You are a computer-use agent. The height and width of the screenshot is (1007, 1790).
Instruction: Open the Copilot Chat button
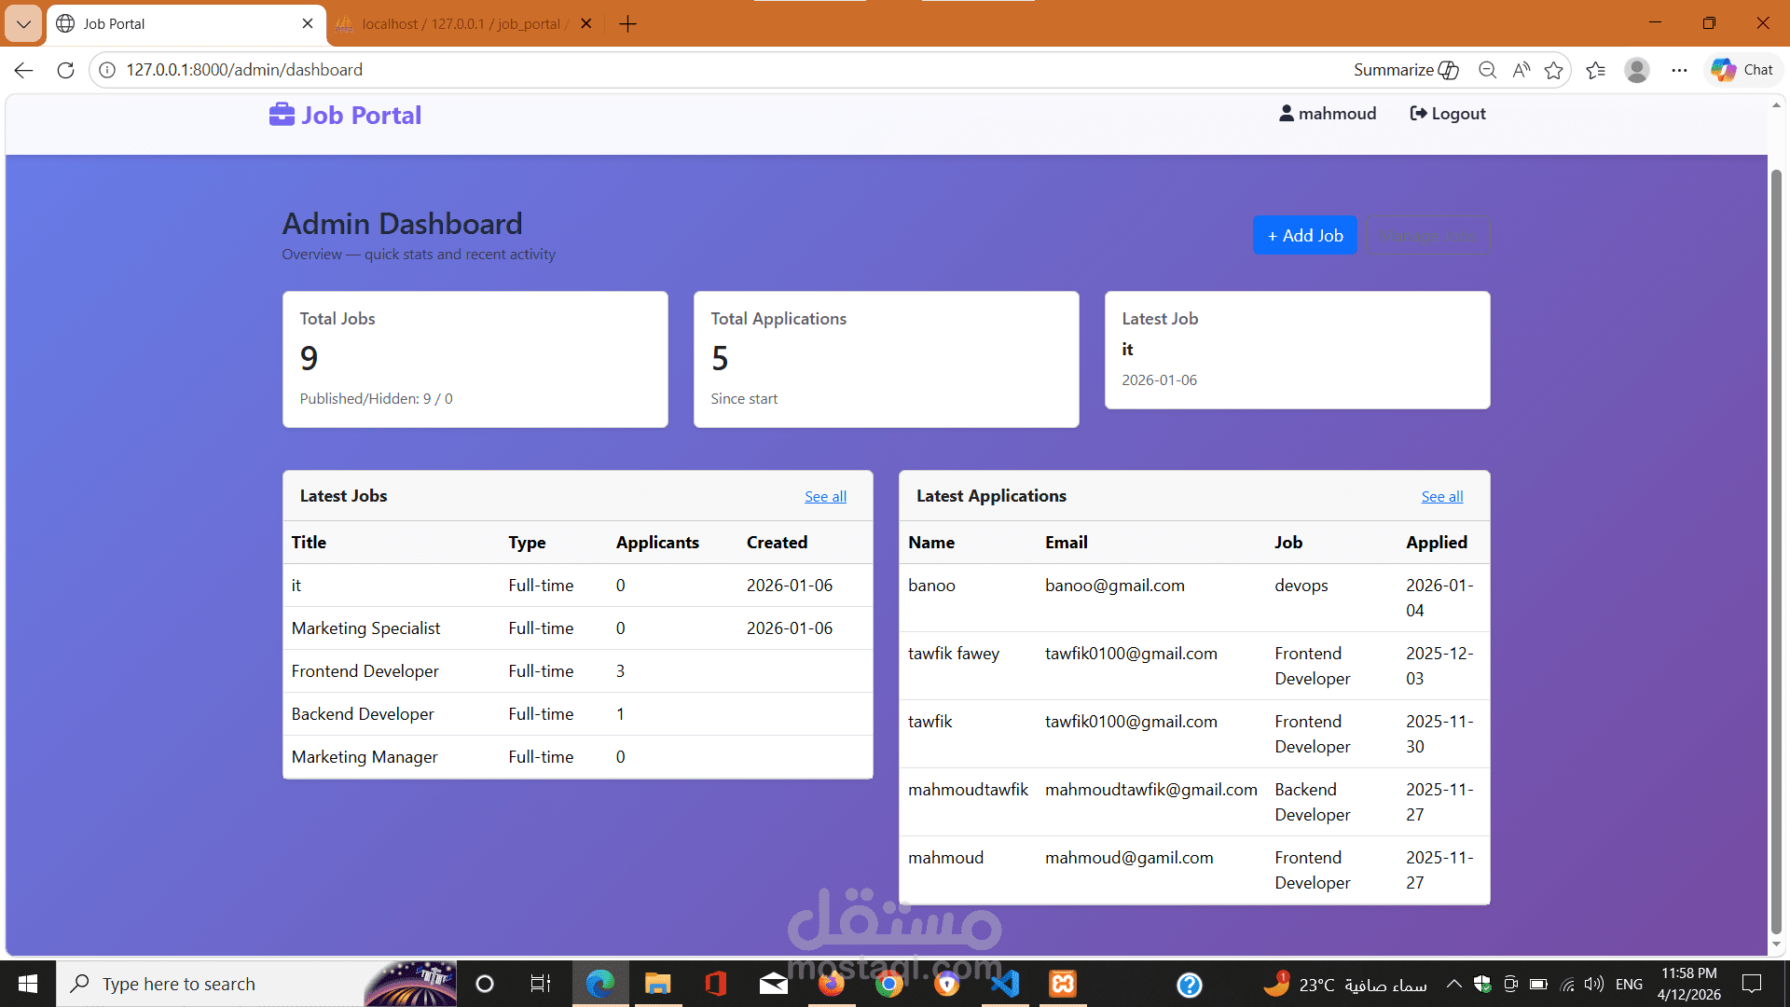click(x=1742, y=70)
